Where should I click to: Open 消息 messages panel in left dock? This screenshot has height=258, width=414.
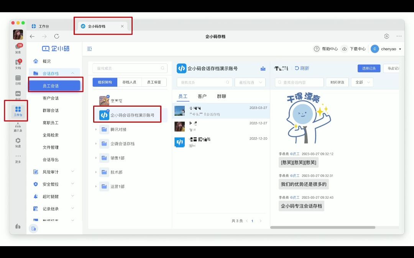[x=17, y=48]
